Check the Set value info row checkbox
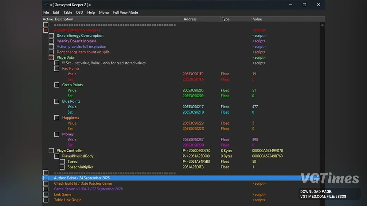This screenshot has height=206, width=367. tap(57, 63)
